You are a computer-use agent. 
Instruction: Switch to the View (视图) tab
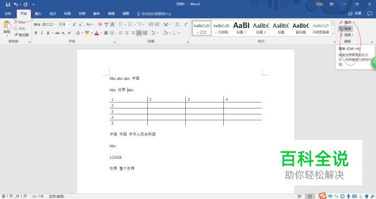point(126,14)
